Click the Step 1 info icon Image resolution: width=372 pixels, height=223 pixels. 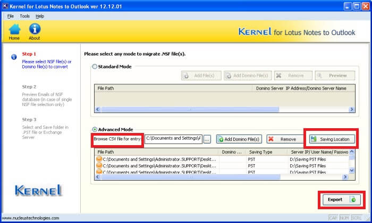tap(14, 57)
